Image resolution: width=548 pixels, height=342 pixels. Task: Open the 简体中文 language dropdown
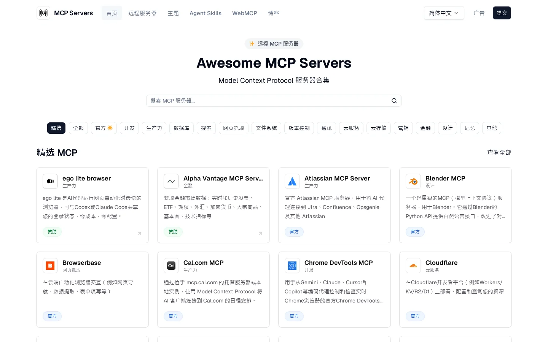pos(444,13)
